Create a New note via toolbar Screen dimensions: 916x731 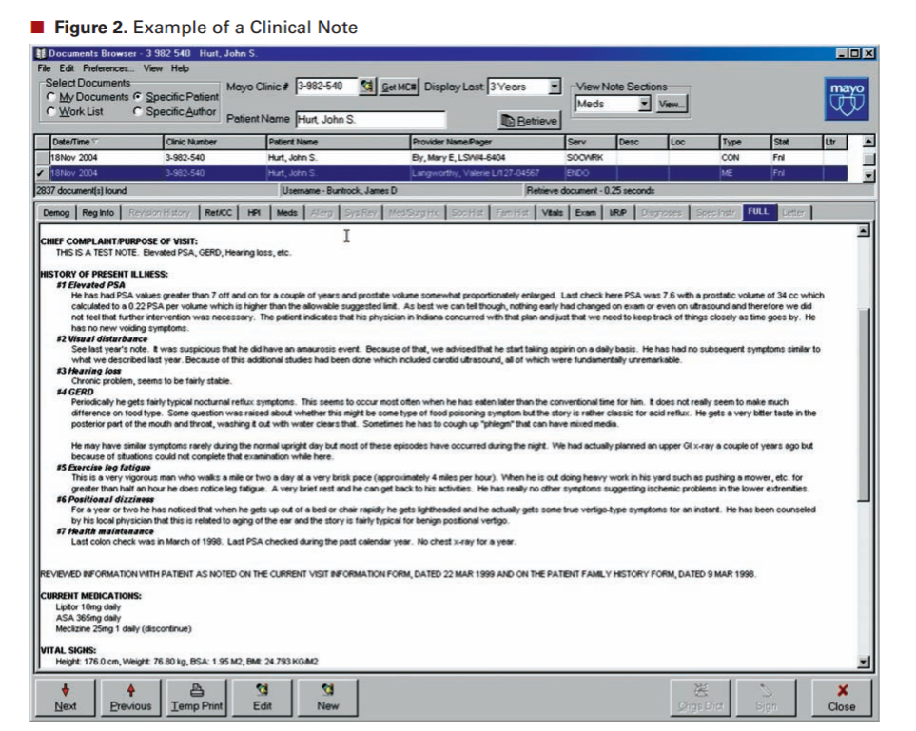pyautogui.click(x=327, y=697)
